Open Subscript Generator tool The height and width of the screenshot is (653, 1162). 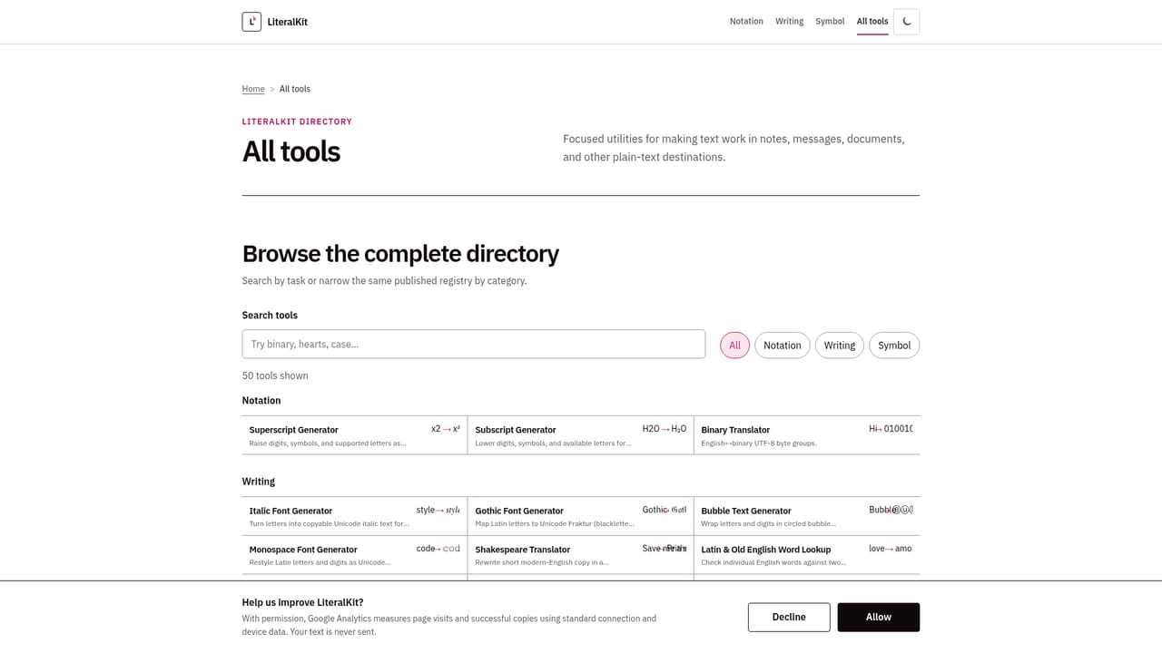coord(580,435)
